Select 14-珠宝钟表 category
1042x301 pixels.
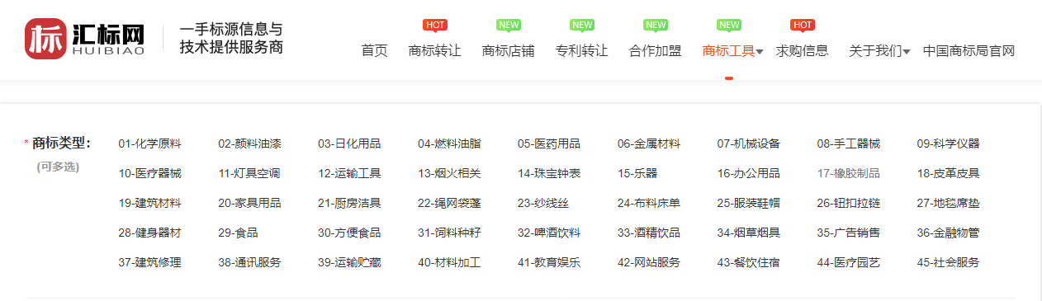tap(549, 173)
